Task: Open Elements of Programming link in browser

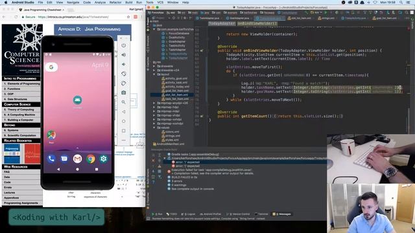Action: (x=22, y=83)
